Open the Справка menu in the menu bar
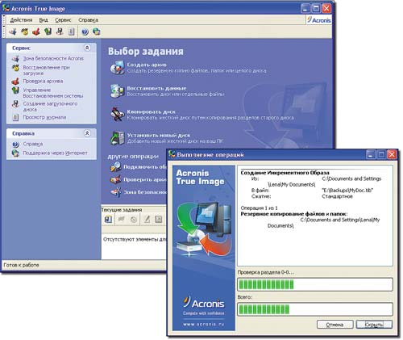403x340 pixels. click(88, 20)
